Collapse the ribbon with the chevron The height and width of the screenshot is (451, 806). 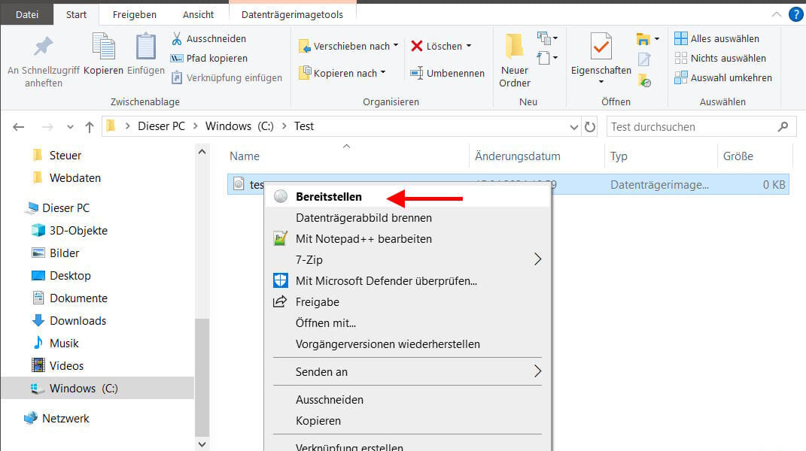[x=776, y=14]
